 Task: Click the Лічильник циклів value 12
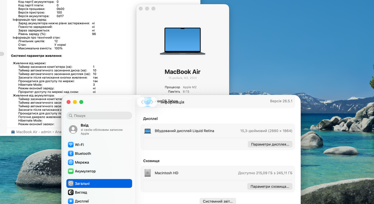tap(56, 41)
